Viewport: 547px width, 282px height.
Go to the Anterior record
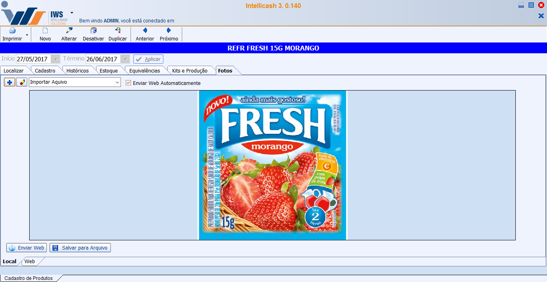145,34
